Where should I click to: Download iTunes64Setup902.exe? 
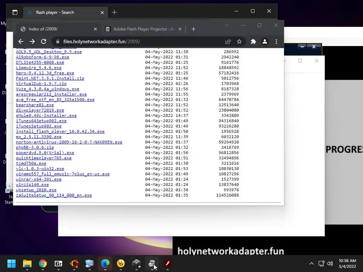pos(41,121)
